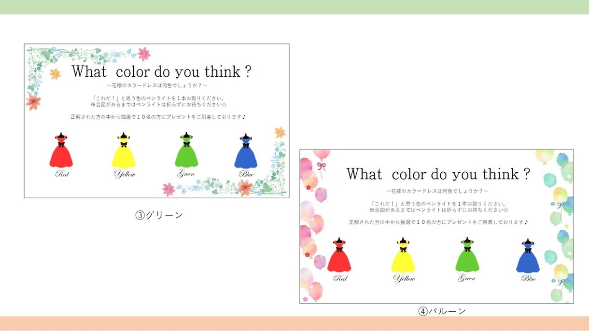Click the "正解された方の中から抽選で…" line in floral card

coord(158,117)
